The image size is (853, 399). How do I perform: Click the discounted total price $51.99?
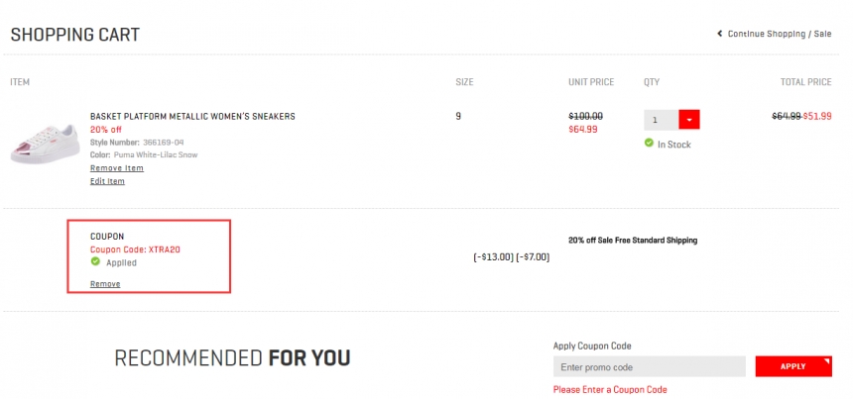pyautogui.click(x=817, y=116)
